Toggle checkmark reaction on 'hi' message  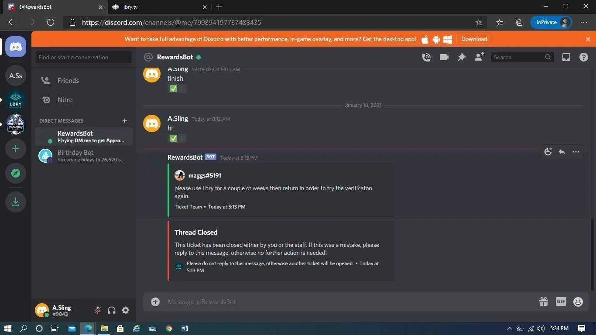coord(177,138)
